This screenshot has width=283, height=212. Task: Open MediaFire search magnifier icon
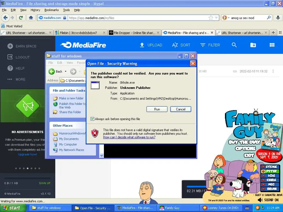(x=234, y=45)
